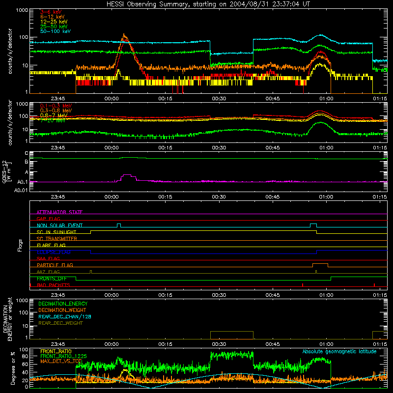Image resolution: width=393 pixels, height=393 pixels.
Task: Click the 0.8-7 MeV legend label
Action: pyautogui.click(x=54, y=115)
